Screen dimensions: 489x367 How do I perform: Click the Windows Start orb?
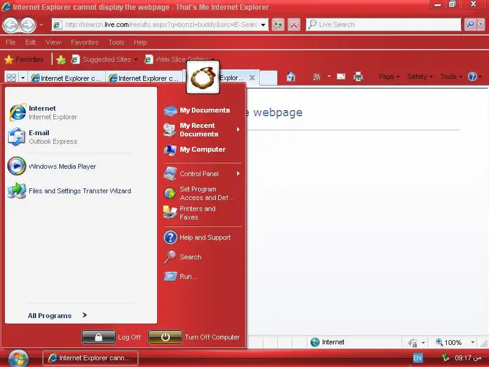click(18, 358)
